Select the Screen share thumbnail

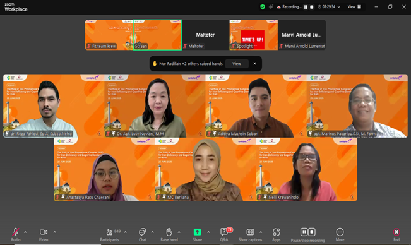pyautogui.click(x=157, y=35)
